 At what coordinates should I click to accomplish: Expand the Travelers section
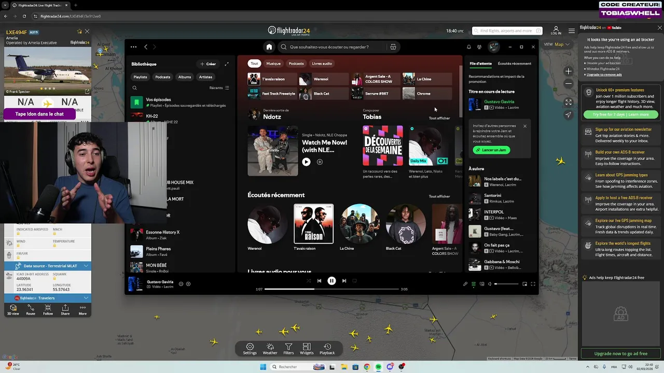[x=48, y=298]
